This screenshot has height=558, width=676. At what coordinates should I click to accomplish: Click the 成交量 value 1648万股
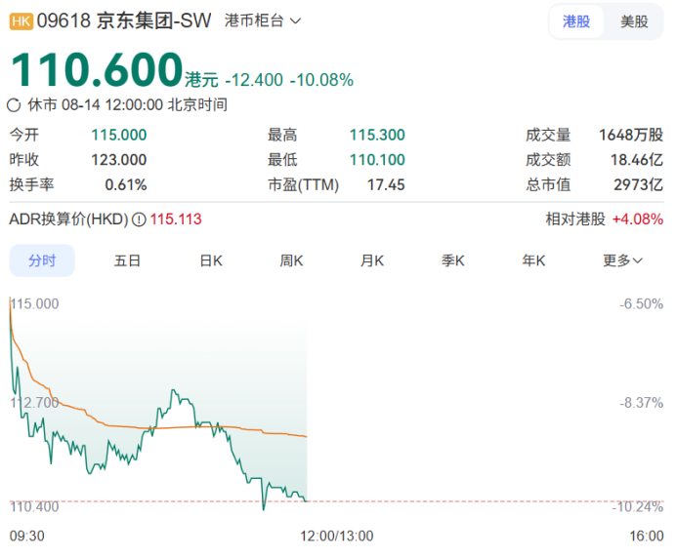point(631,136)
